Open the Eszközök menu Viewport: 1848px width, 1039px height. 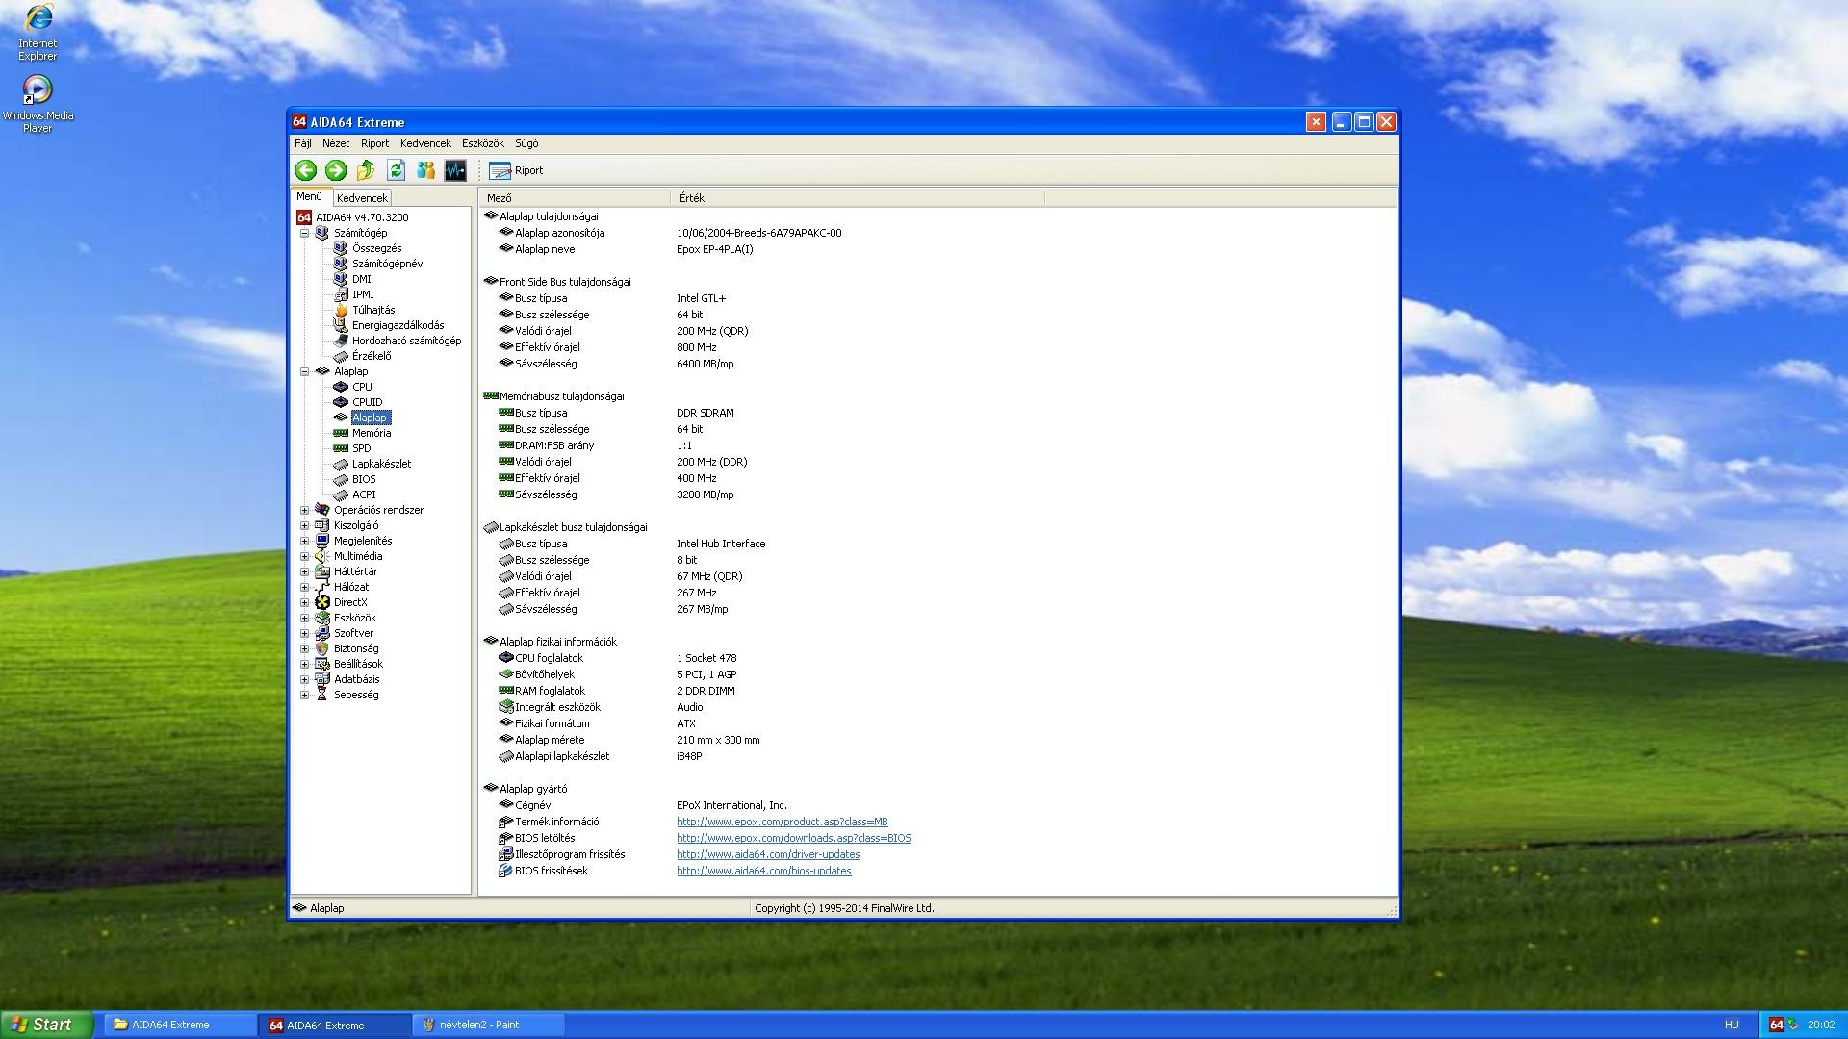482,143
